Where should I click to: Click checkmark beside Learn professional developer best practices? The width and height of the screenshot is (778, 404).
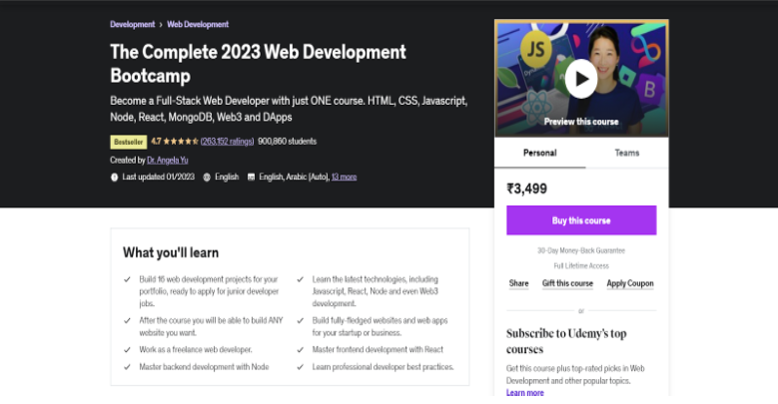[301, 367]
